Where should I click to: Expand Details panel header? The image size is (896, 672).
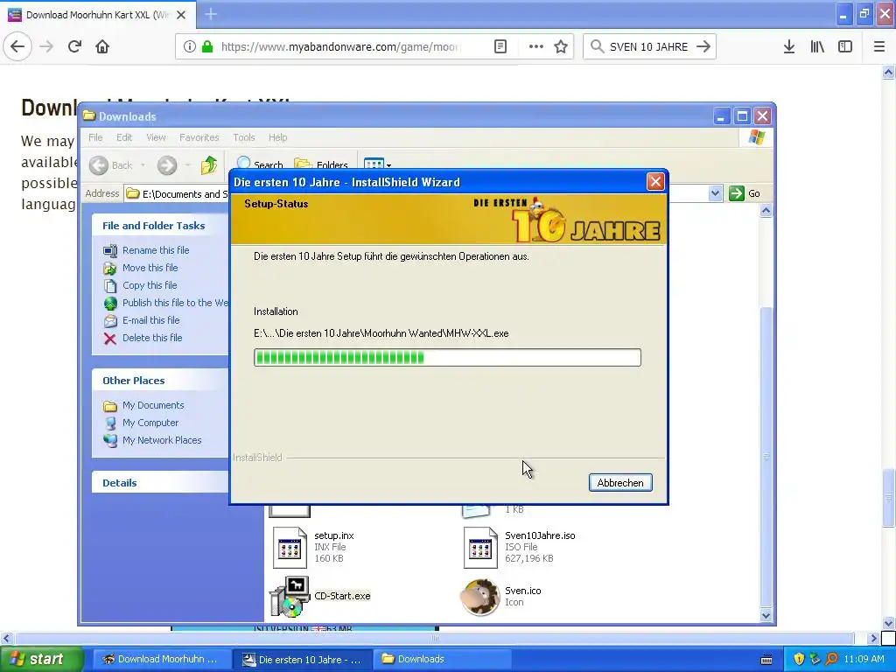tap(160, 483)
